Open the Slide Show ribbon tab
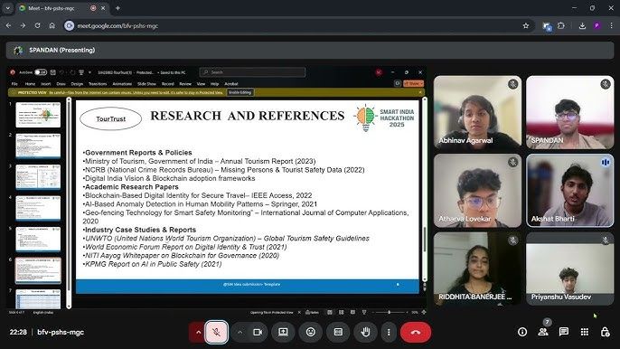This screenshot has height=349, width=620. [x=146, y=84]
